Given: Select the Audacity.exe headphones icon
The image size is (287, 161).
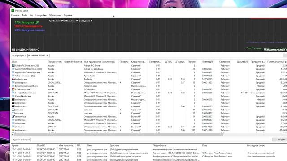Looking at the screenshot, I should [13, 79].
